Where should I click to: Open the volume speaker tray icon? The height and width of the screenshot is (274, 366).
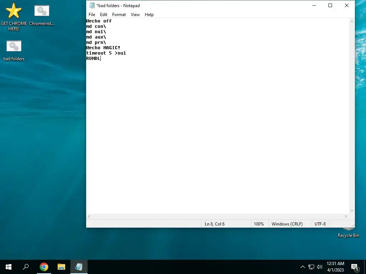click(x=320, y=267)
